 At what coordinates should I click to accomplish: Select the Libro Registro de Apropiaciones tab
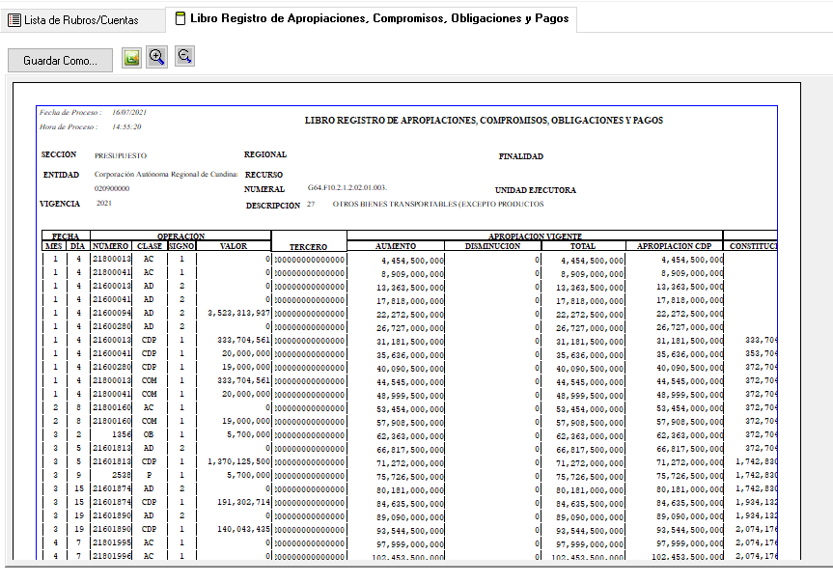[x=379, y=17]
